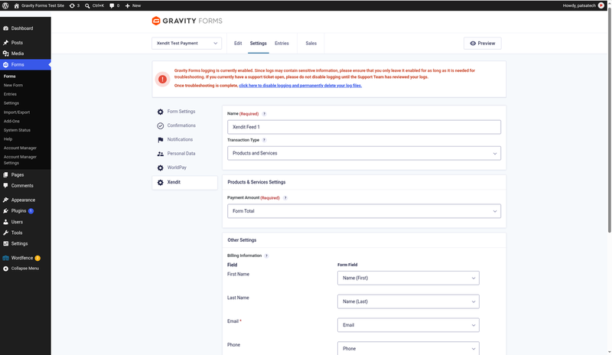The width and height of the screenshot is (612, 355).
Task: Click the Wordfence notification badge
Action: tap(37, 258)
